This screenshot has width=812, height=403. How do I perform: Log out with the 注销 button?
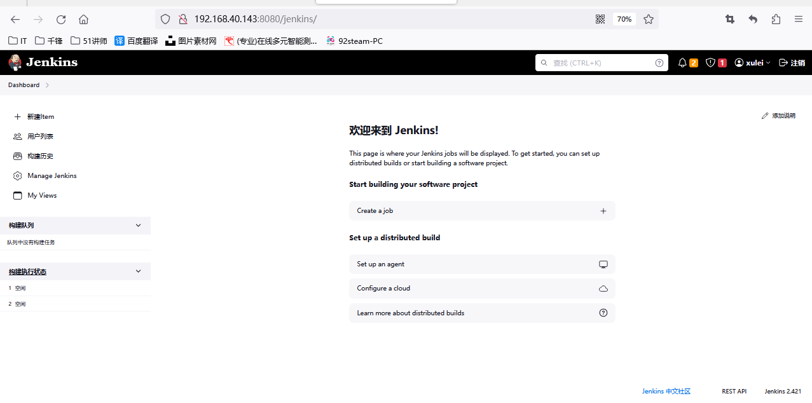click(x=792, y=63)
